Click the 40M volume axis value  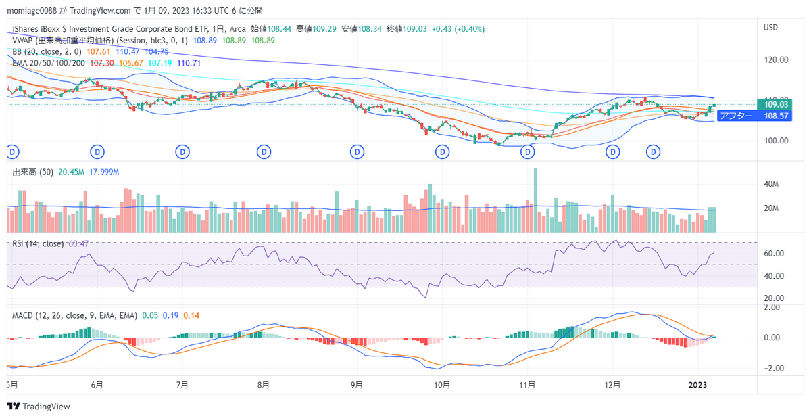pyautogui.click(x=770, y=184)
